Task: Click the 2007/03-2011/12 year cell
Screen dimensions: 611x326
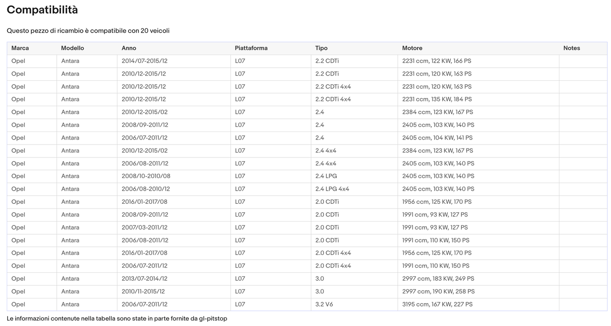Action: tap(145, 227)
